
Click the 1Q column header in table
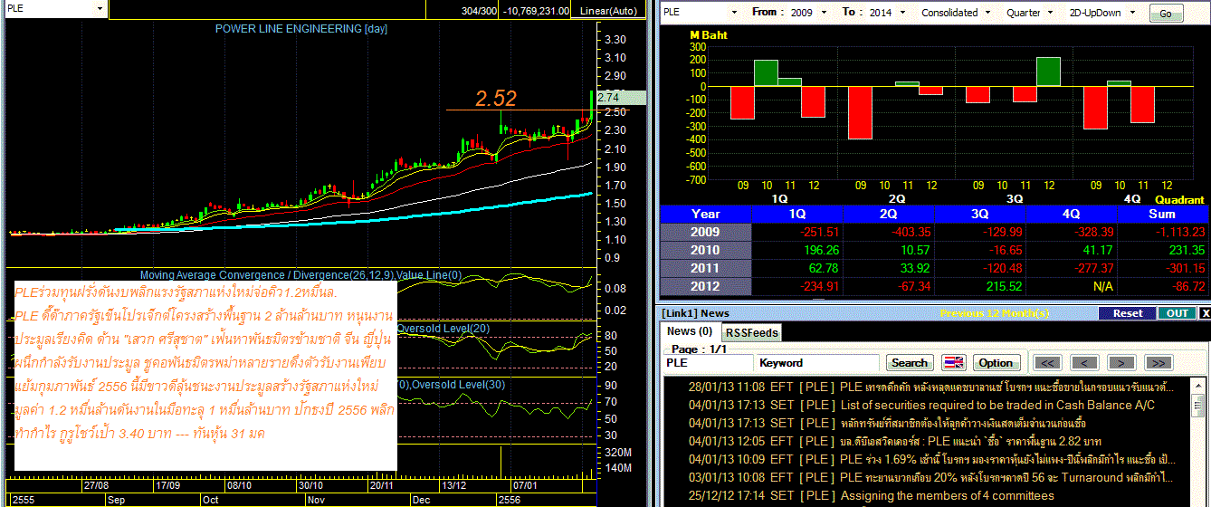point(797,214)
